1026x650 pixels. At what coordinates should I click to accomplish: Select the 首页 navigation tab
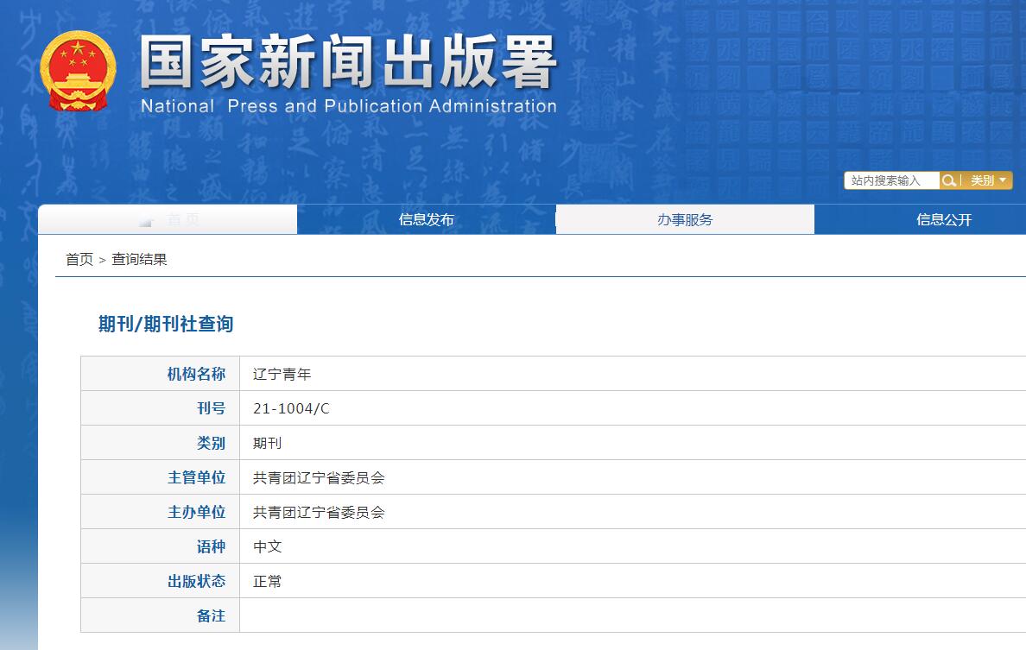(168, 219)
